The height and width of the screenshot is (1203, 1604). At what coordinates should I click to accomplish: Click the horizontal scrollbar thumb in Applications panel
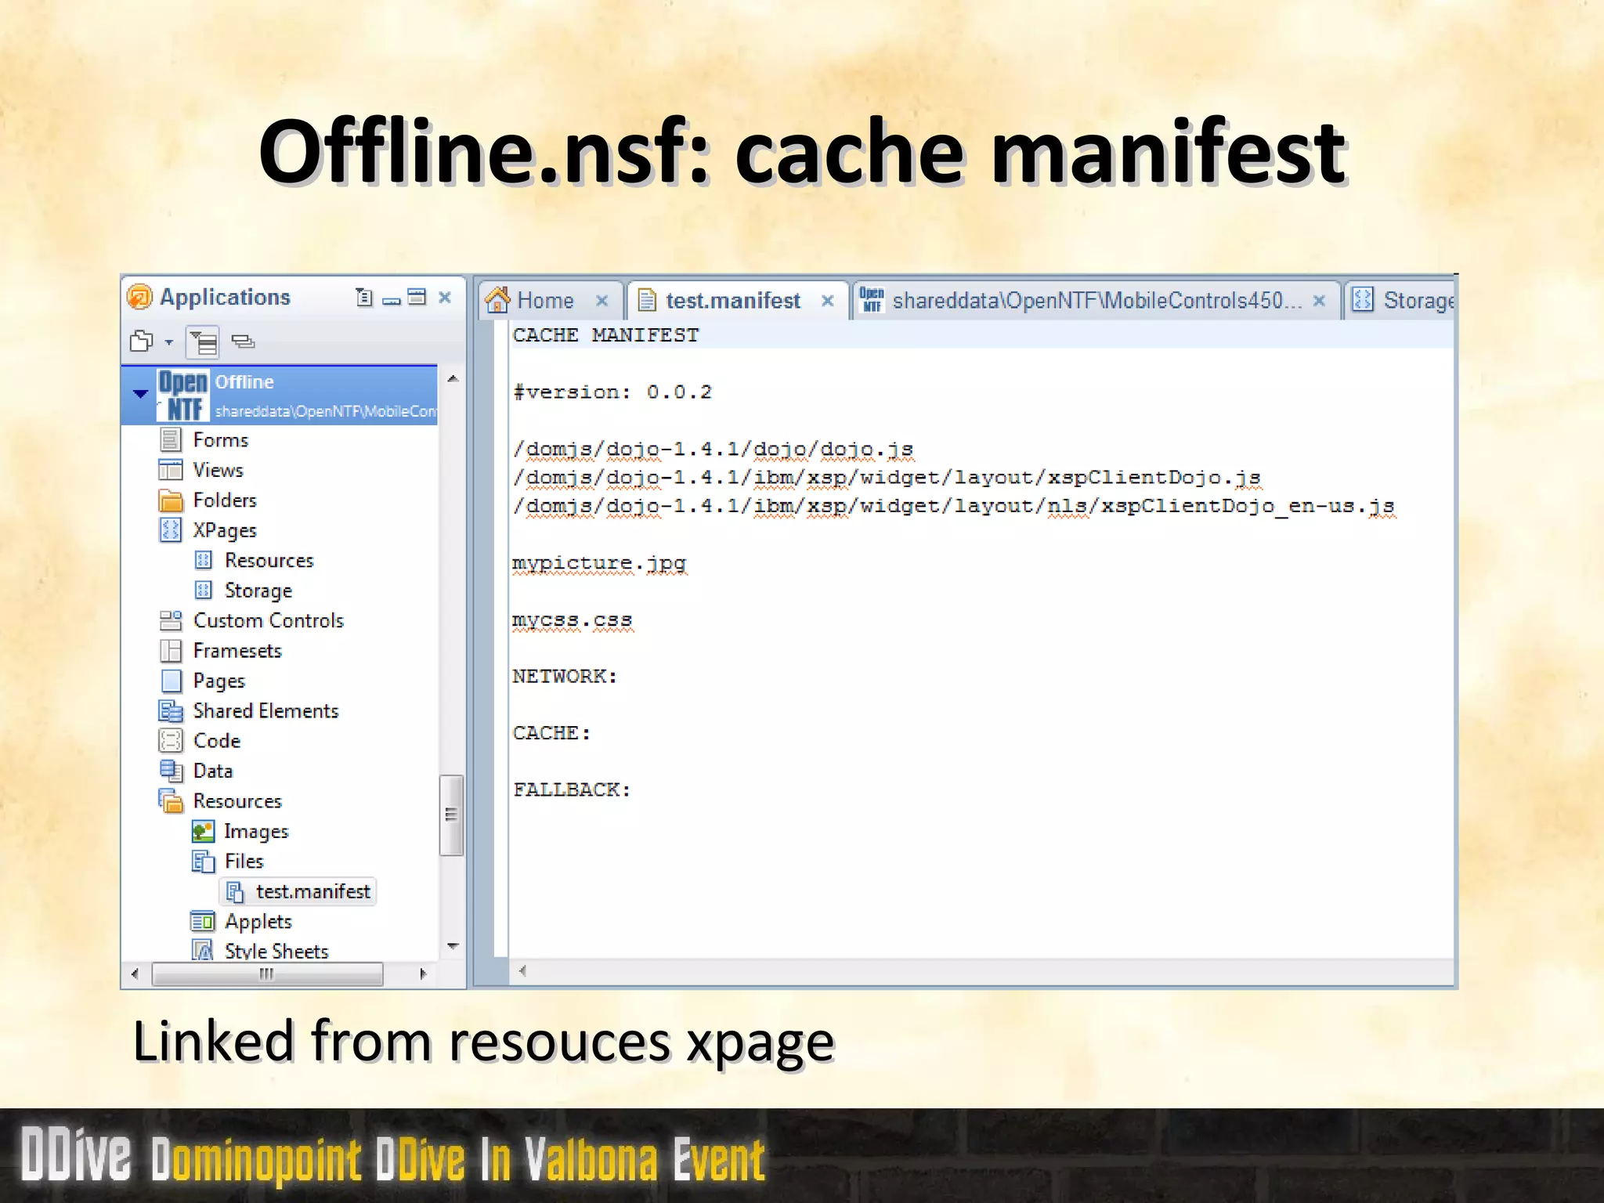coord(267,974)
